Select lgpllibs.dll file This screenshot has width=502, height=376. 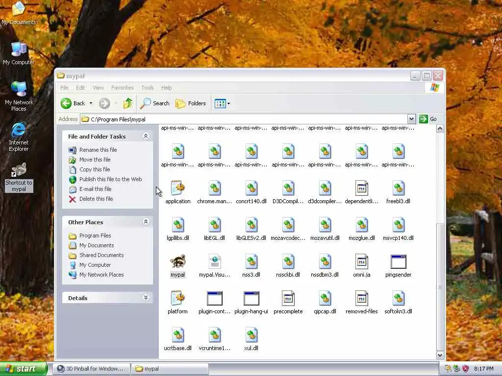[177, 225]
